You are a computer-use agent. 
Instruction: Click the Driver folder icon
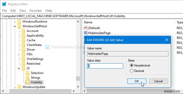(23, 50)
